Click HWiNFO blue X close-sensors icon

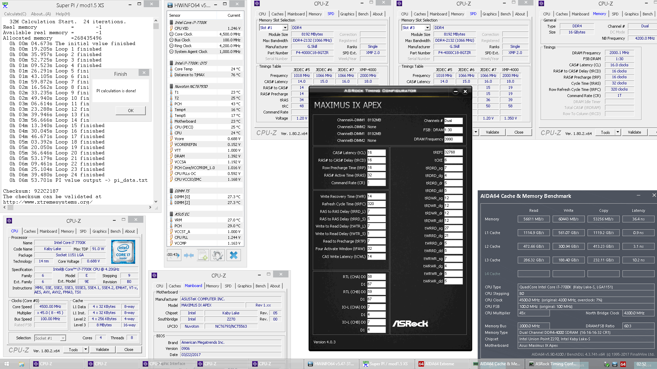[x=233, y=255]
